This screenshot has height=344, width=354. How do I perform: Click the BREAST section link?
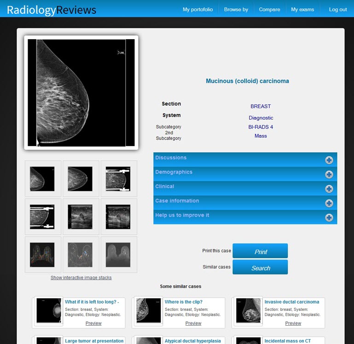pyautogui.click(x=261, y=106)
